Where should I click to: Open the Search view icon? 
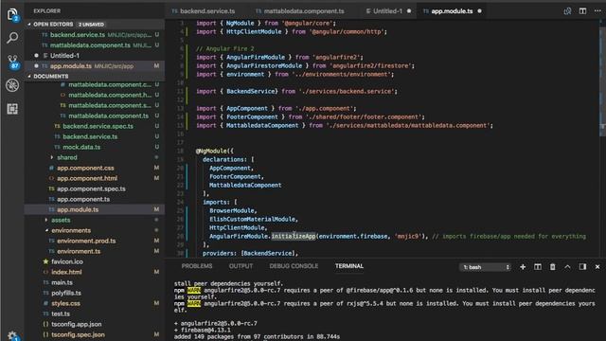point(12,38)
